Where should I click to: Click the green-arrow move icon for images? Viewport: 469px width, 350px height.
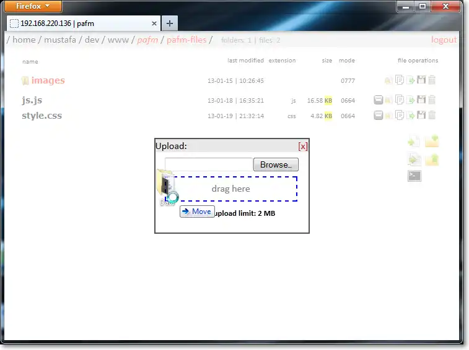(411, 80)
